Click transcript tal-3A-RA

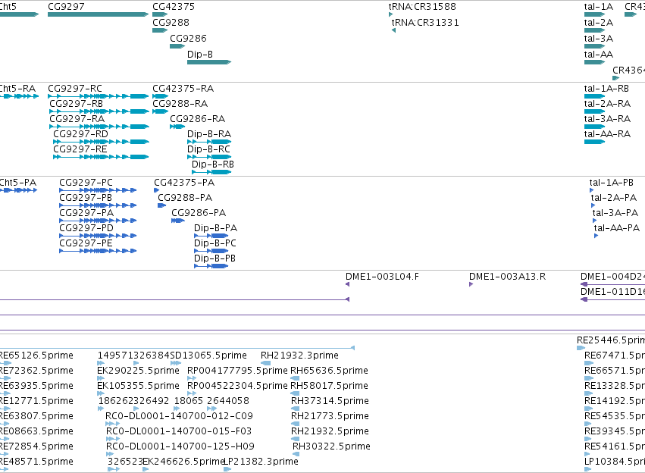594,127
